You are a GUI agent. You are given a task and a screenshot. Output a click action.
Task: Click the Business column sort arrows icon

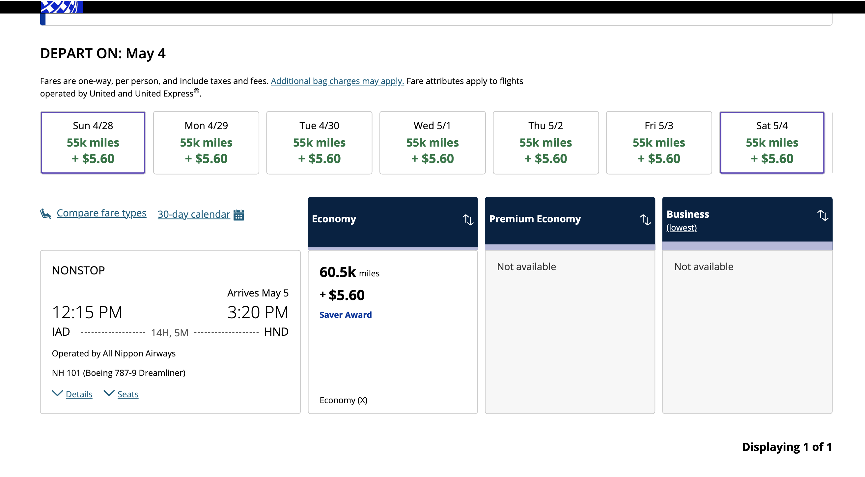[823, 215]
